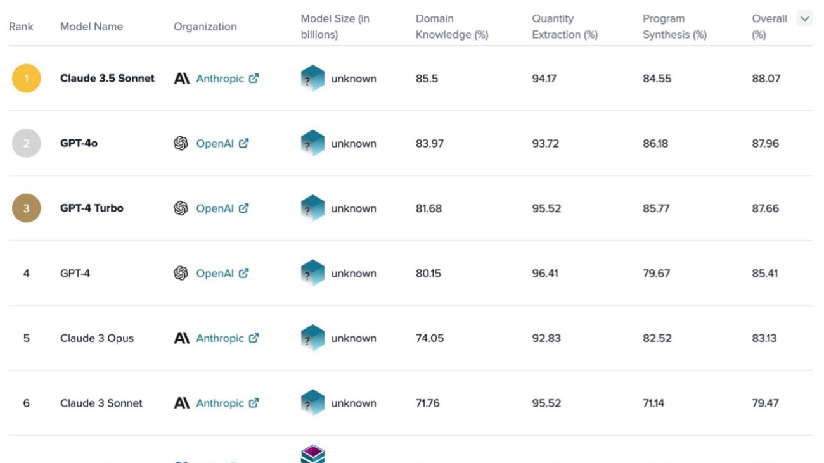Screen dimensions: 824x463
Task: Sort by Program Synthesis (%) header
Action: 674,27
